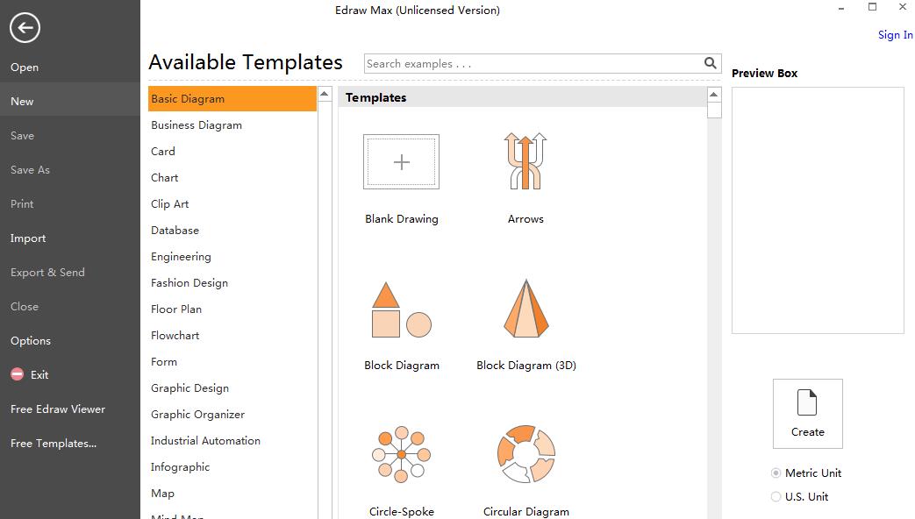Maximize the Edraw Max window

[872, 7]
